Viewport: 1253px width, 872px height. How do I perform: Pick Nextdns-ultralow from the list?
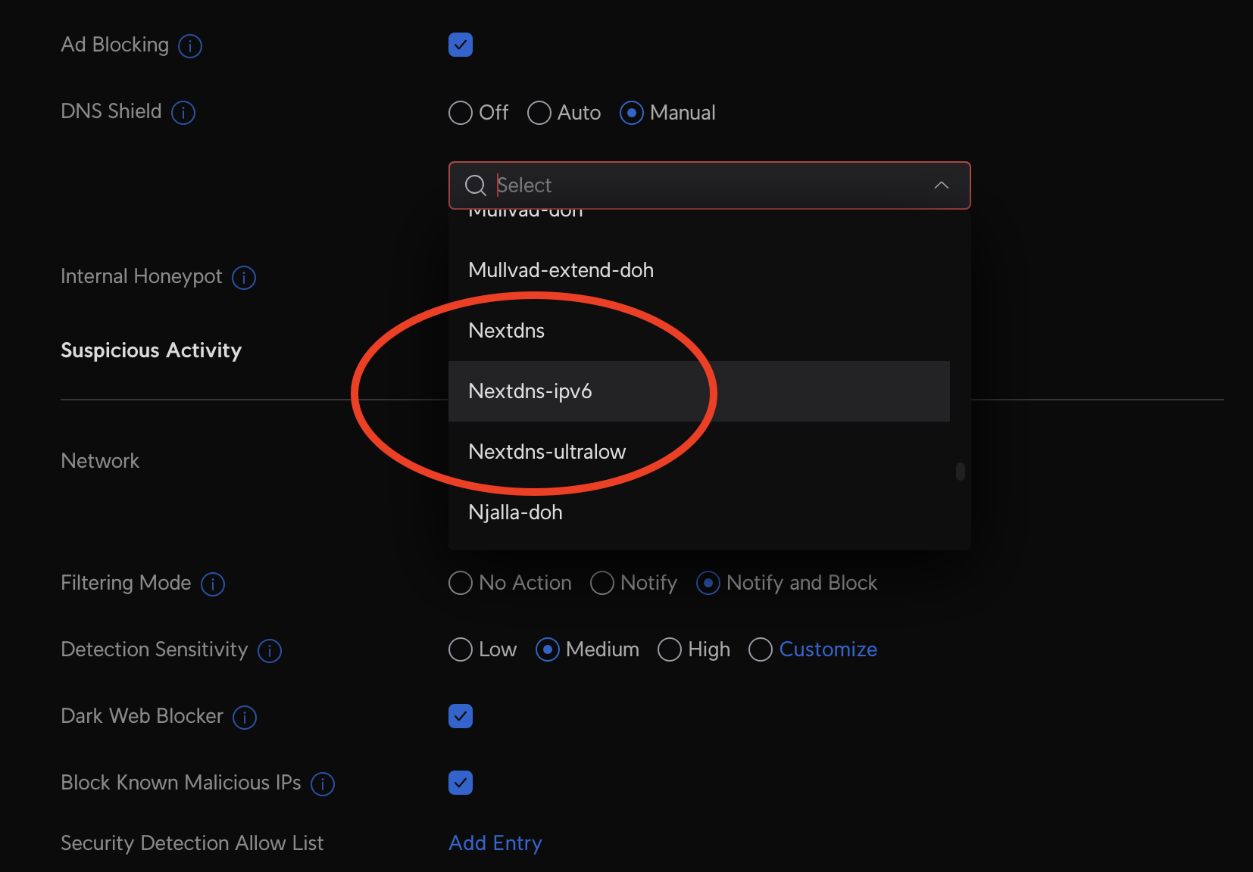point(547,452)
